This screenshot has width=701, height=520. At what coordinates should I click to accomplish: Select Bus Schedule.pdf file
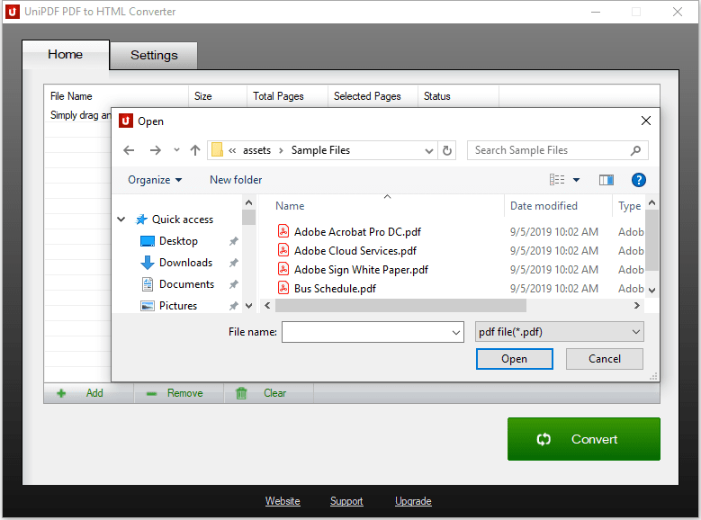click(x=335, y=289)
